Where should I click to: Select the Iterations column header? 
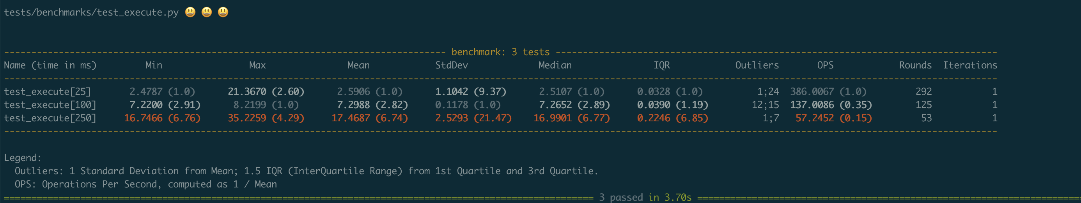pyautogui.click(x=970, y=65)
